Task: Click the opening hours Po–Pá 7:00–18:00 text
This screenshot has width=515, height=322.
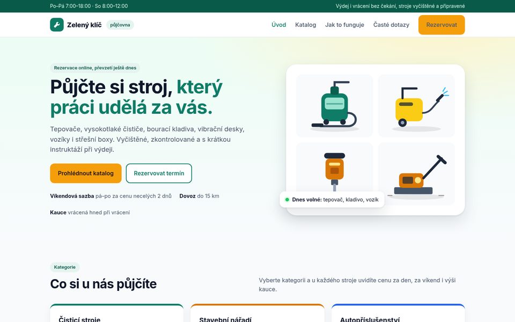Action: [89, 6]
